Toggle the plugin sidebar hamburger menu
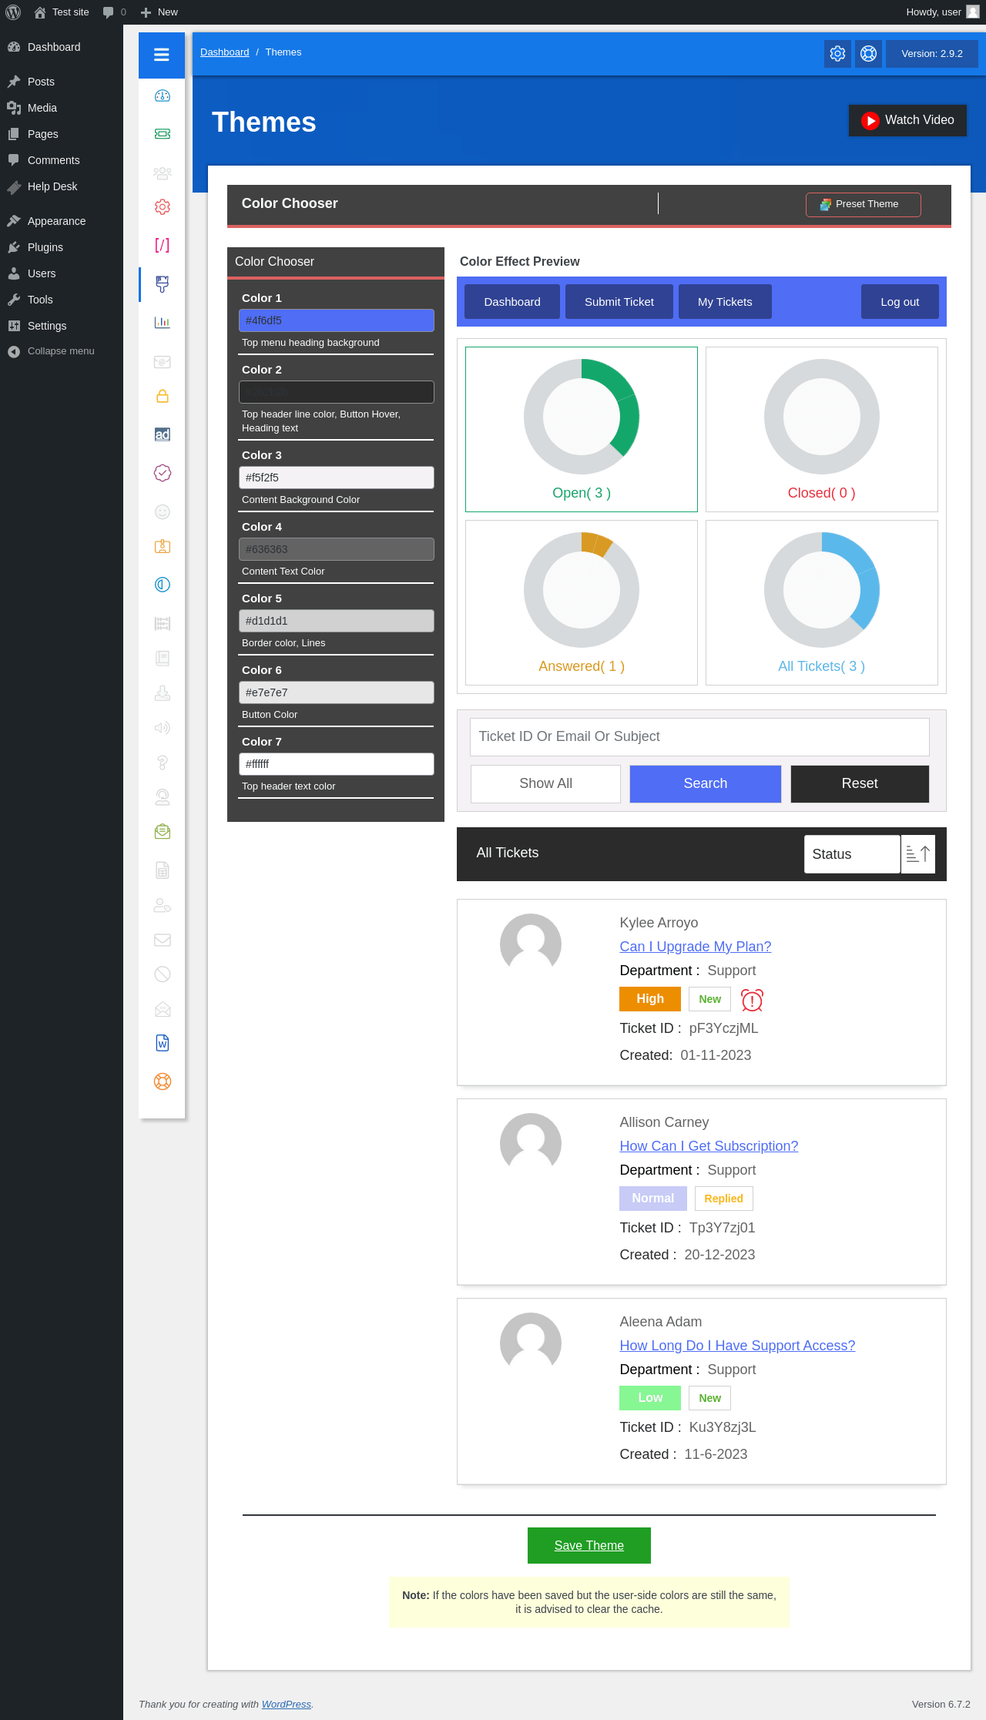Screen dimensions: 986x1720 pos(162,55)
